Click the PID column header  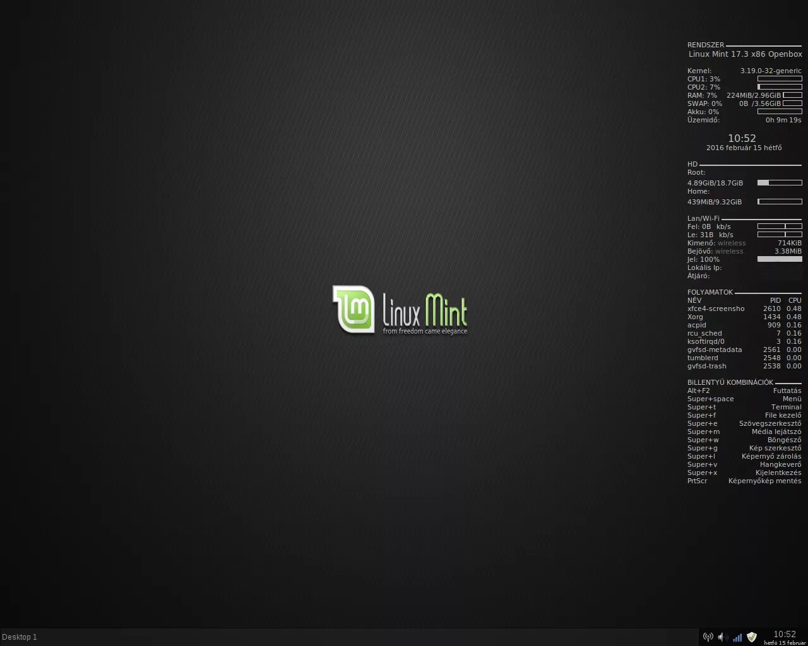tap(775, 300)
